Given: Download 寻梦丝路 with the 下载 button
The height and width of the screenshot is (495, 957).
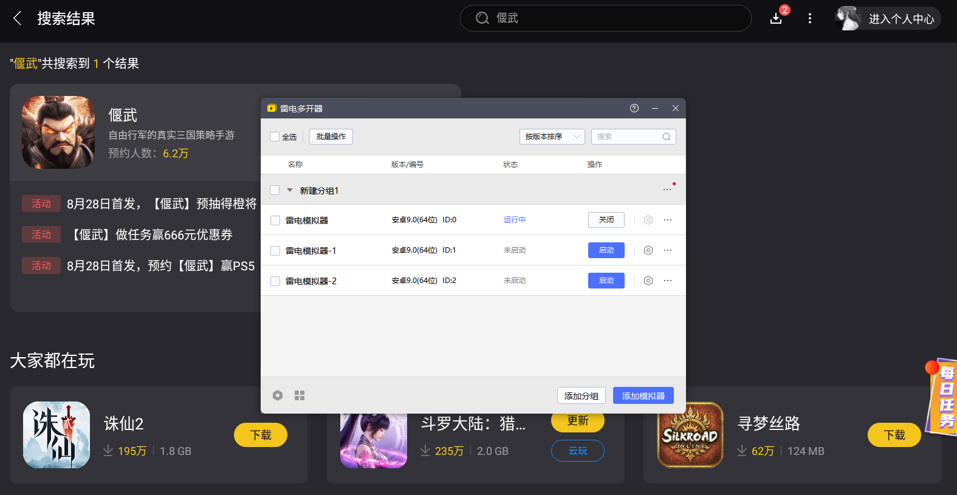Looking at the screenshot, I should pyautogui.click(x=894, y=435).
